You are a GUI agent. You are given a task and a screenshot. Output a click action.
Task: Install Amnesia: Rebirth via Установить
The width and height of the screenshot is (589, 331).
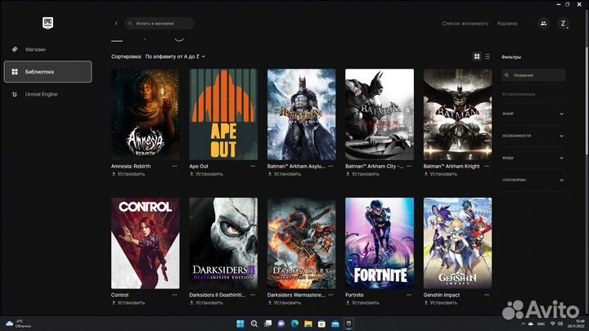(x=128, y=174)
